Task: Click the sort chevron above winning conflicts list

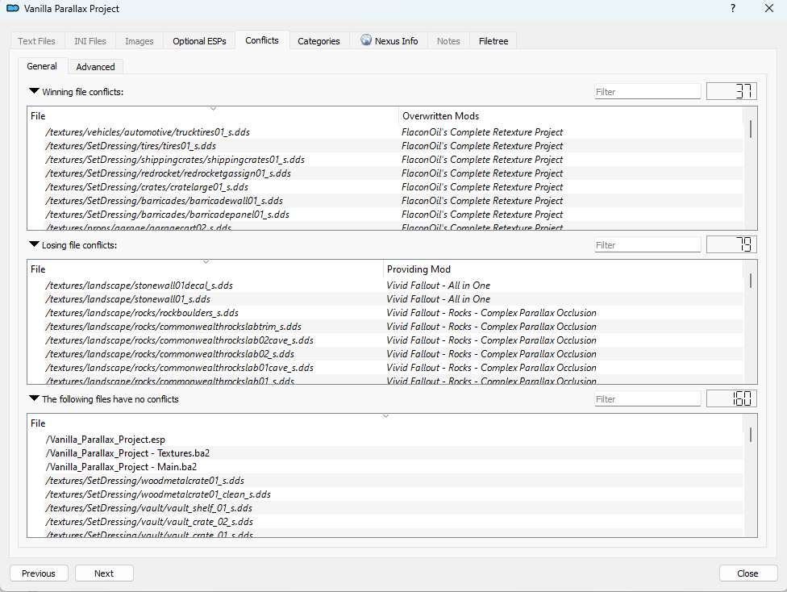Action: (x=214, y=108)
